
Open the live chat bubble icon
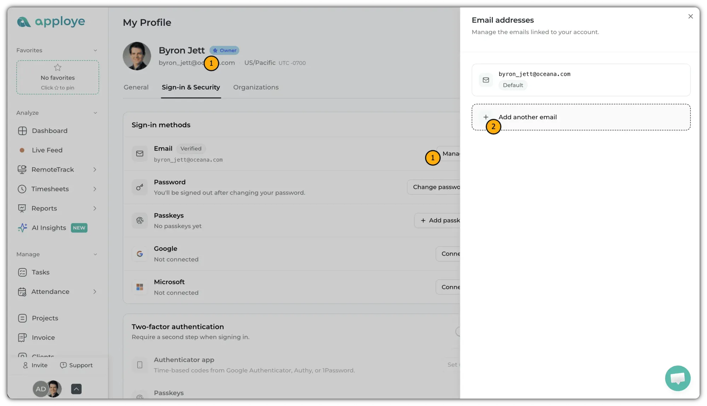[x=678, y=378]
